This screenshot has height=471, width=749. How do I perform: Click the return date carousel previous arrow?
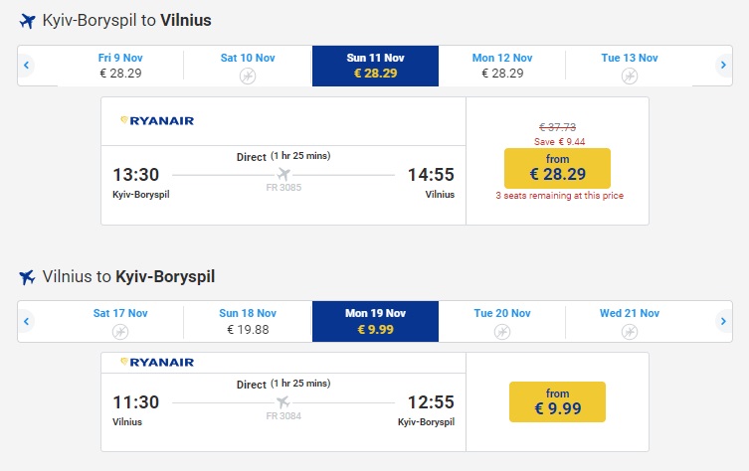pos(27,321)
